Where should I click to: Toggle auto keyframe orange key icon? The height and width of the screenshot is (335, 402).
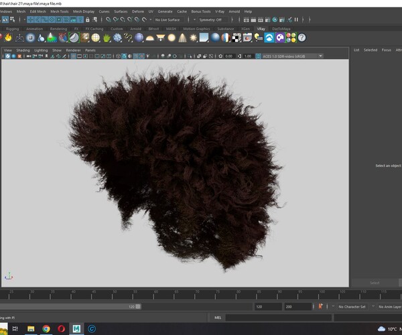[320, 307]
